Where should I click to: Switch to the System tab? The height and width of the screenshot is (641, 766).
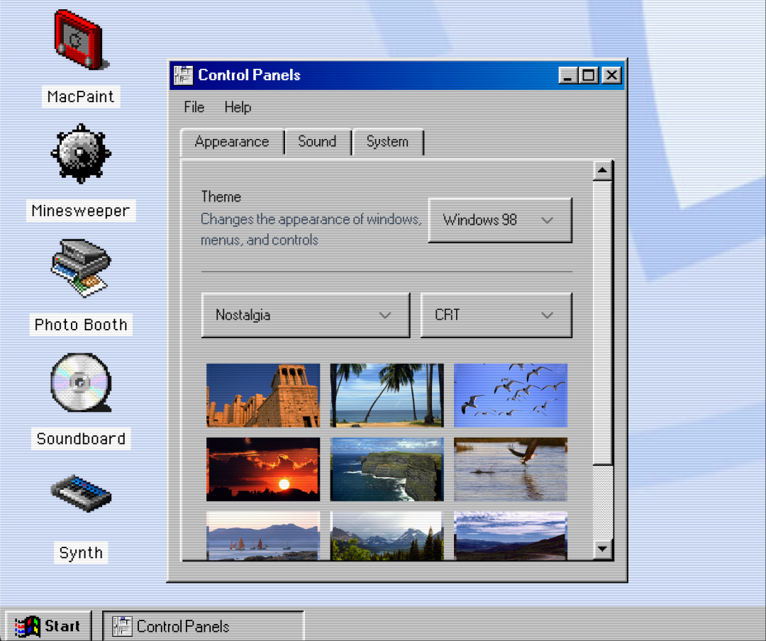387,142
